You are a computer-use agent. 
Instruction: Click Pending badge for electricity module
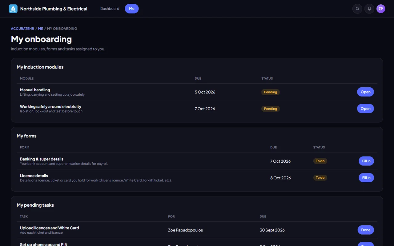(x=271, y=109)
